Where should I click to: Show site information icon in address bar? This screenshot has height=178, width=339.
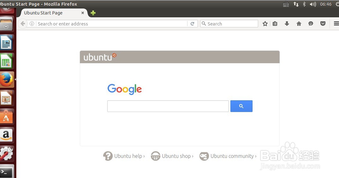coord(32,24)
